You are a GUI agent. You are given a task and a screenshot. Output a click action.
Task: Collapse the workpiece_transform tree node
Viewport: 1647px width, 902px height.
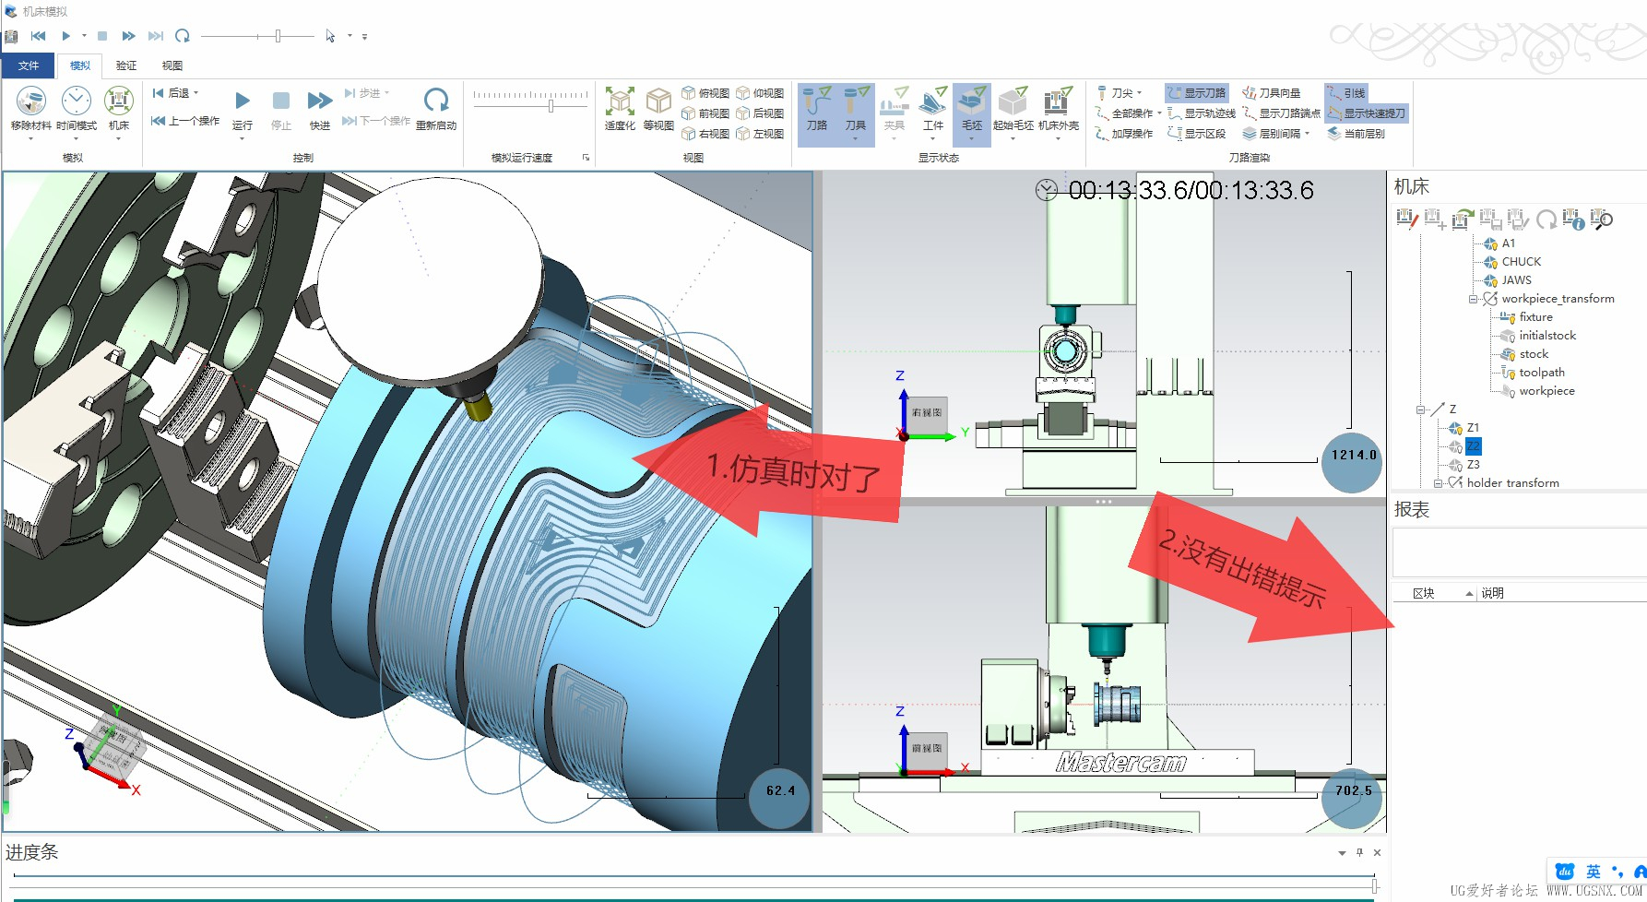1473,299
